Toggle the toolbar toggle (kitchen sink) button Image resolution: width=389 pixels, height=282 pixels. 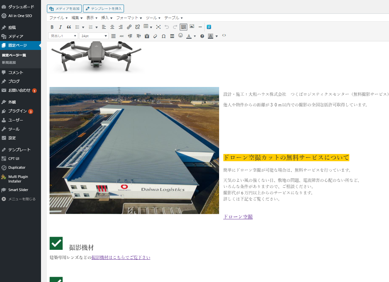183,27
